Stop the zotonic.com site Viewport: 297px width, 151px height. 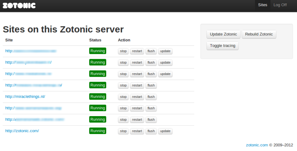point(123,131)
